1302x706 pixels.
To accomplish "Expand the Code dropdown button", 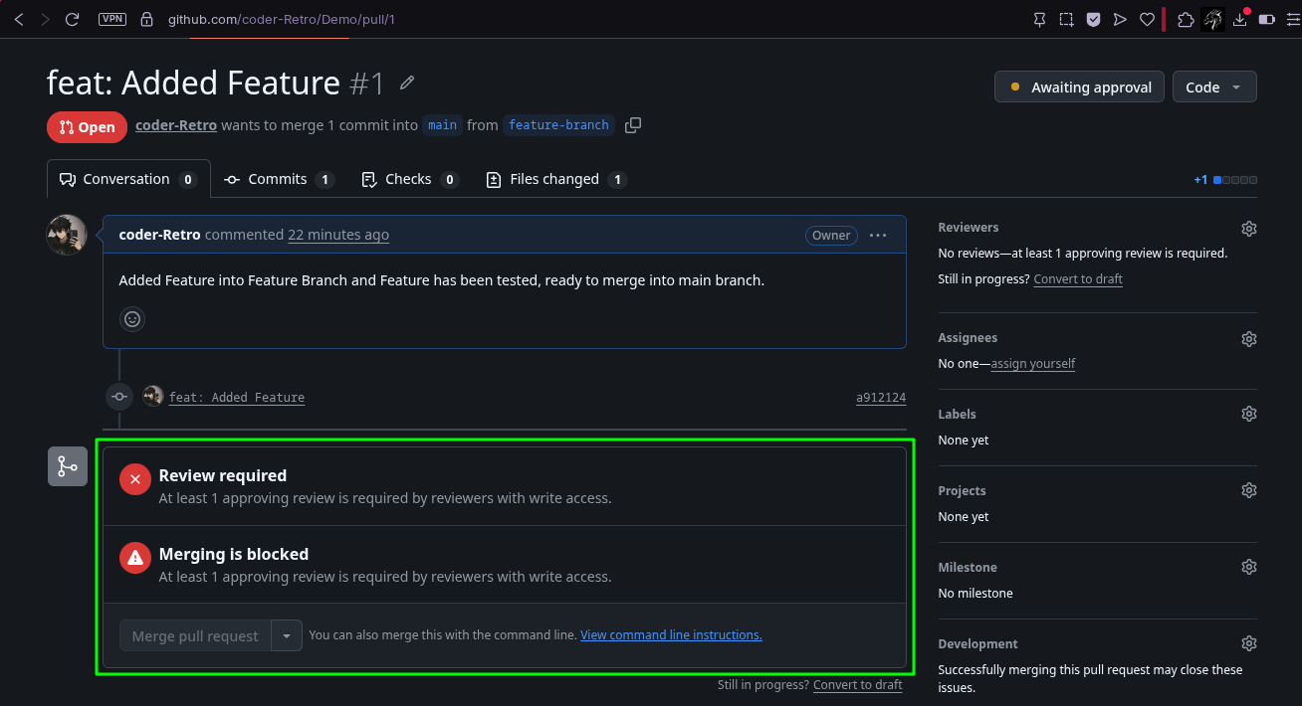I will tap(1214, 87).
